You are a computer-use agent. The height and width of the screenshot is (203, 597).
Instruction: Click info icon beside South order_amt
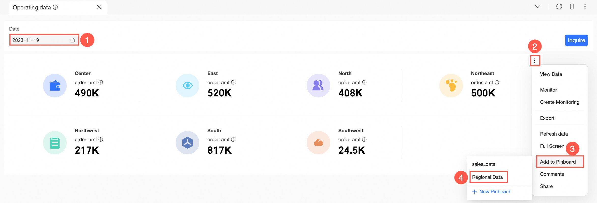tap(233, 139)
